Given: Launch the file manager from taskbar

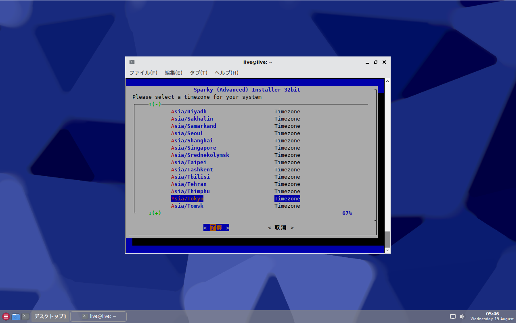Looking at the screenshot, I should pyautogui.click(x=16, y=317).
